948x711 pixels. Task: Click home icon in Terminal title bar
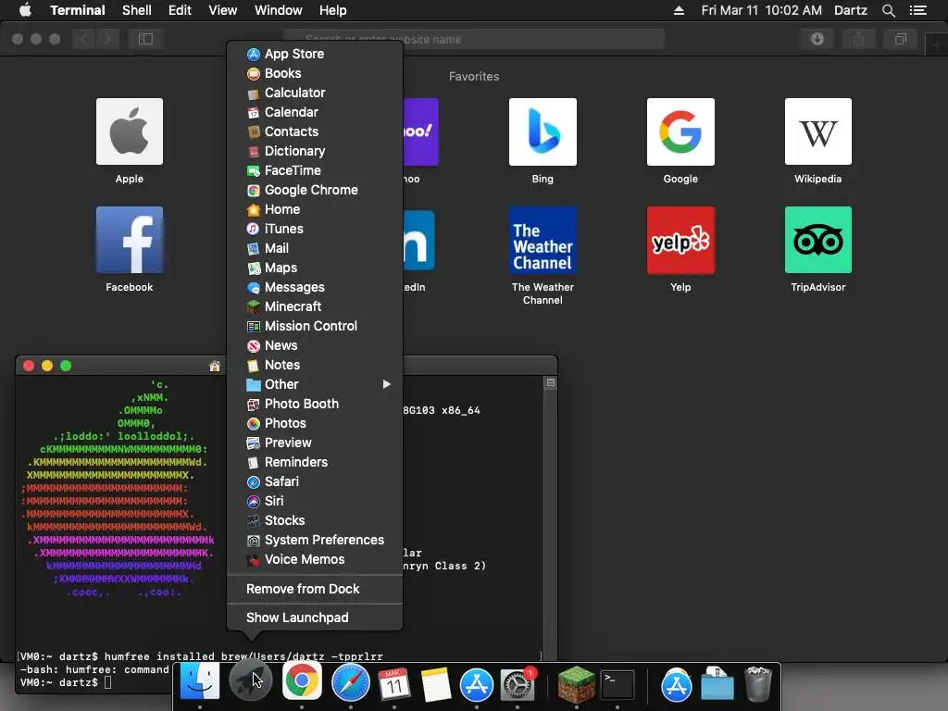pos(214,366)
